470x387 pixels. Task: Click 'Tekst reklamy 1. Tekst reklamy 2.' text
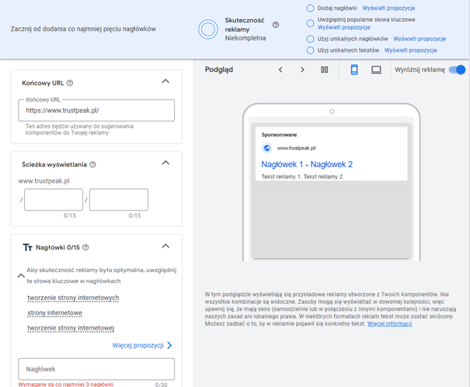[302, 176]
